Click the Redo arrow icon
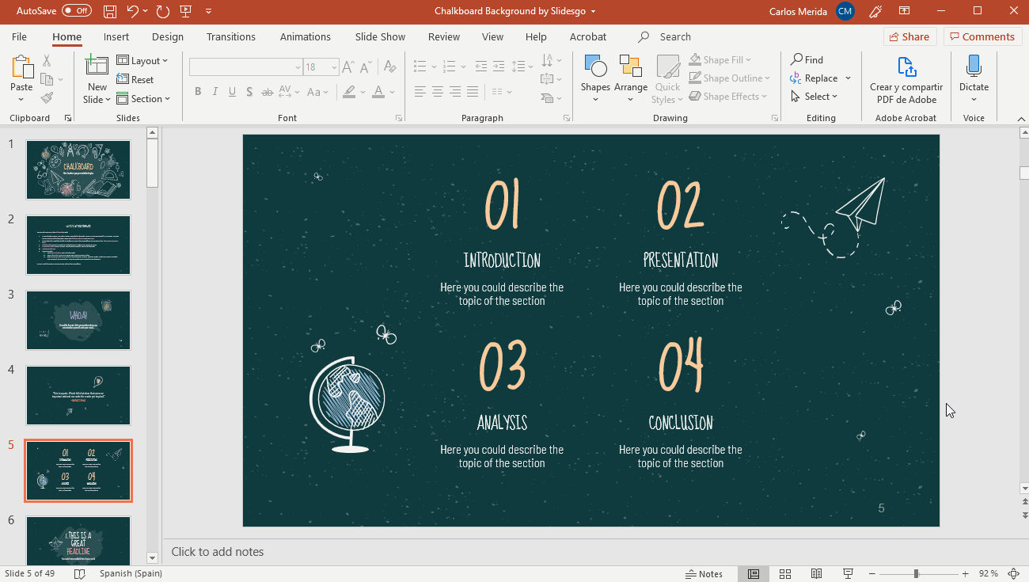Viewport: 1029px width, 582px height. click(x=162, y=11)
